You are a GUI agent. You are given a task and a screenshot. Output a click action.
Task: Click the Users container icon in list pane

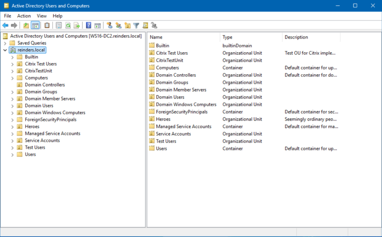(152, 148)
